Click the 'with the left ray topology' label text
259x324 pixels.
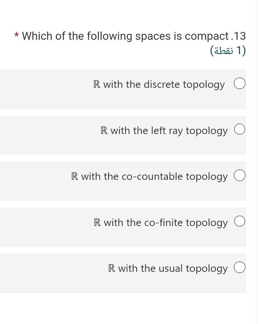click(169, 131)
